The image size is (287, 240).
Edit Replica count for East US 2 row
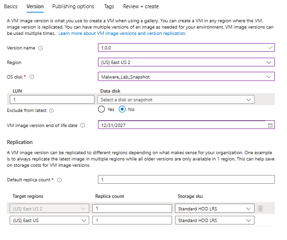(x=132, y=208)
